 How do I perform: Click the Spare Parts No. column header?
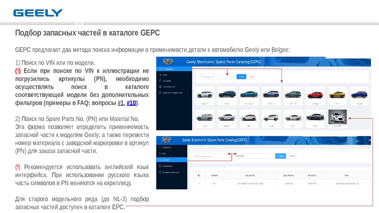pos(289,175)
